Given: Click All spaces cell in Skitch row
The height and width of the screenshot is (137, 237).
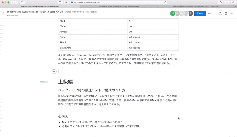Looking at the screenshot, I should [x=153, y=43].
